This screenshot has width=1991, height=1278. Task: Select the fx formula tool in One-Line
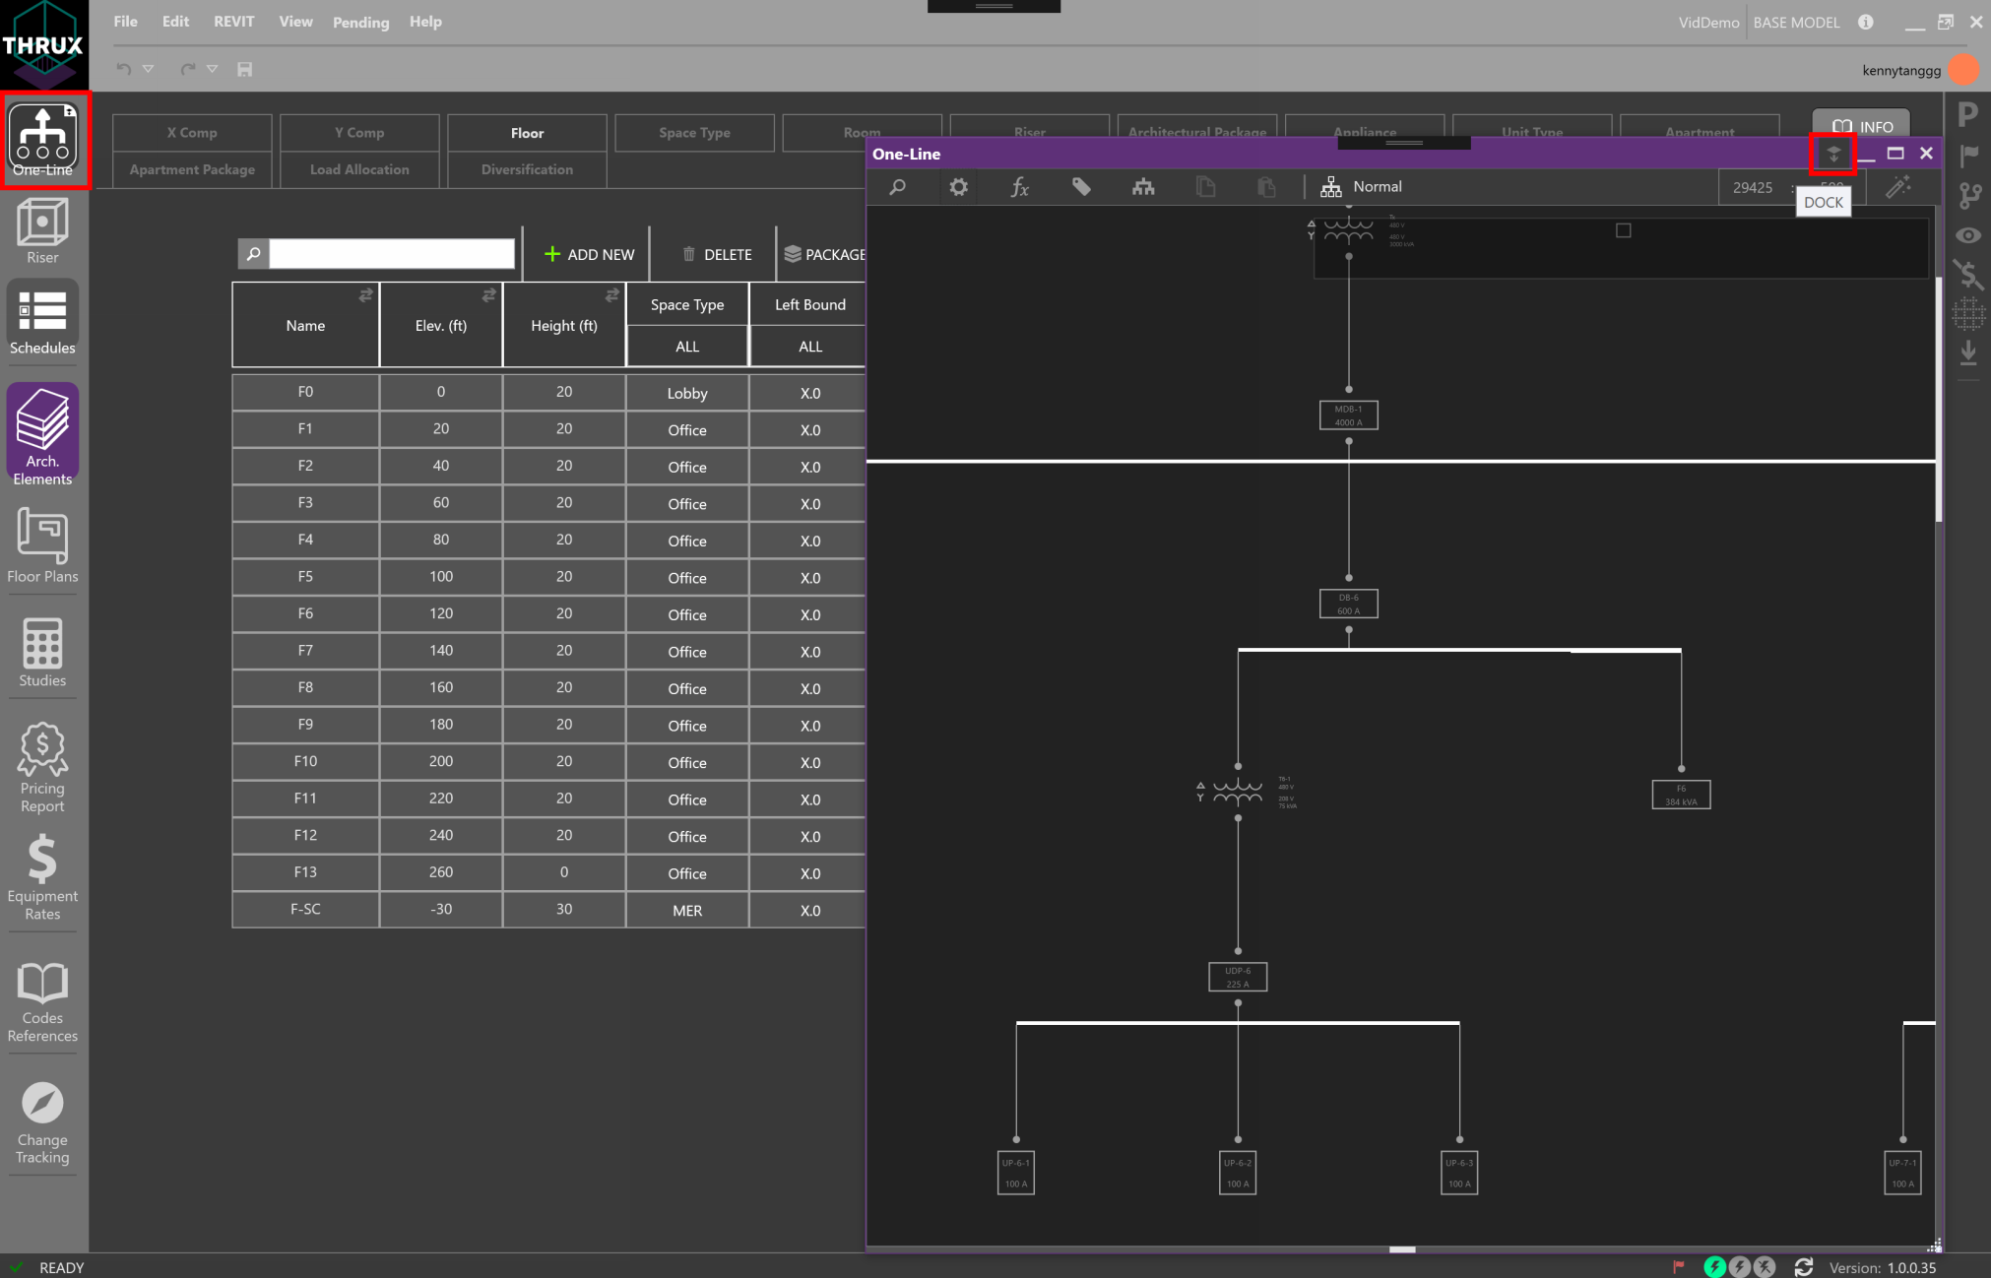[x=1019, y=186]
